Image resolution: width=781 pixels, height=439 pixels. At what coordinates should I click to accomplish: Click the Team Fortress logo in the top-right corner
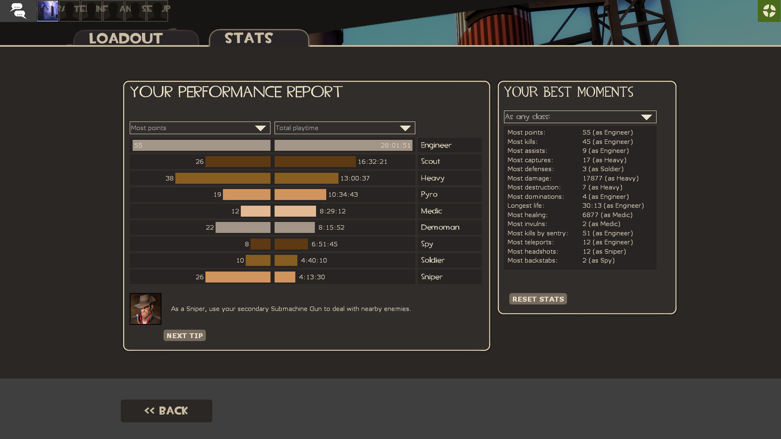769,11
